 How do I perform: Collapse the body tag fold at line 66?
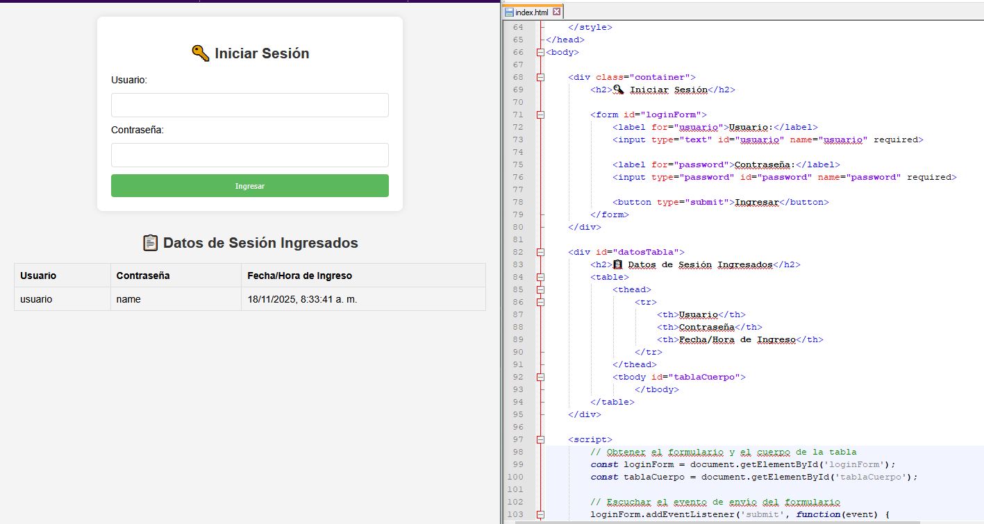[x=540, y=52]
